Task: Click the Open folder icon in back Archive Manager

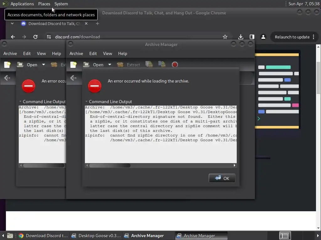Action: 20,65
